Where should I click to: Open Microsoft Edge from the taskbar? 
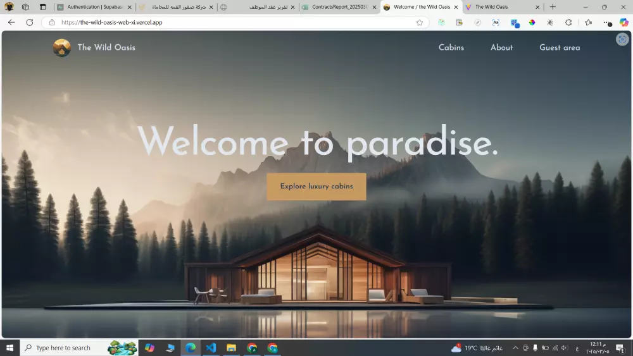tap(191, 348)
